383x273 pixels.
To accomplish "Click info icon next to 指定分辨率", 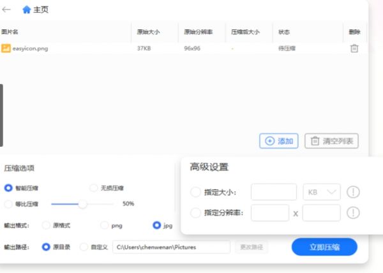I will tap(353, 213).
